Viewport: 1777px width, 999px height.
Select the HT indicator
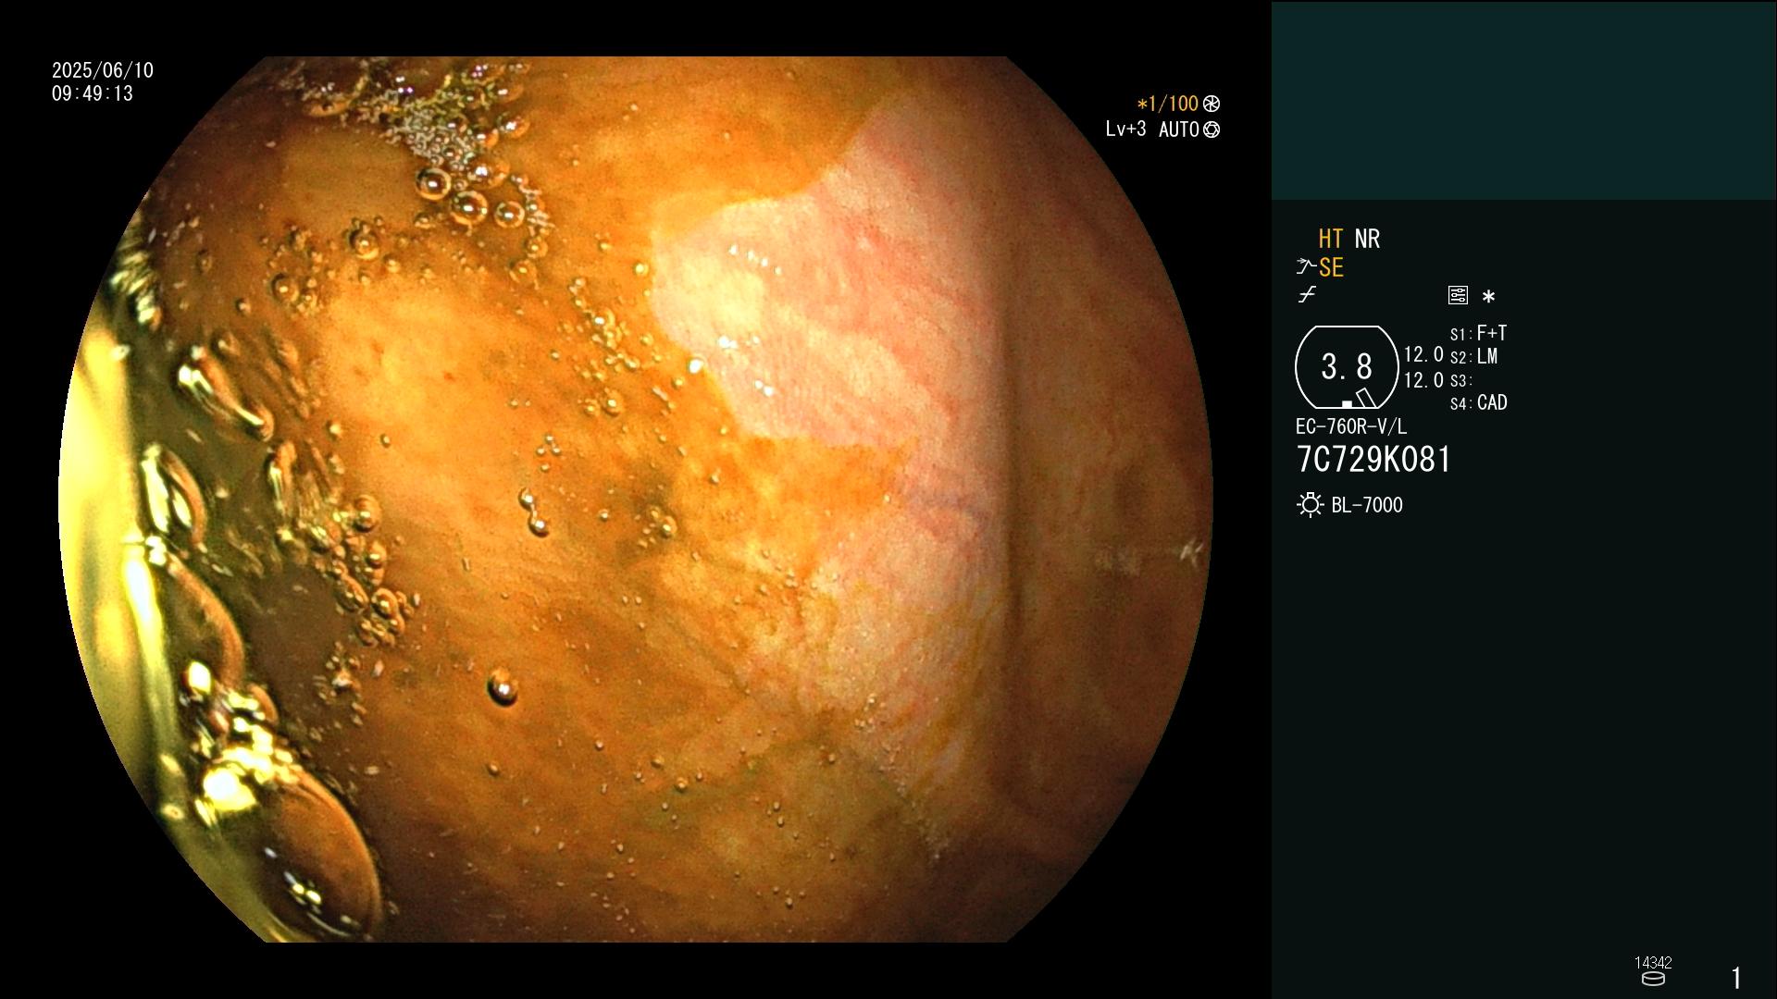point(1330,239)
